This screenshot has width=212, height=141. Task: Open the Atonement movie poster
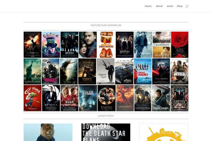coord(161,45)
